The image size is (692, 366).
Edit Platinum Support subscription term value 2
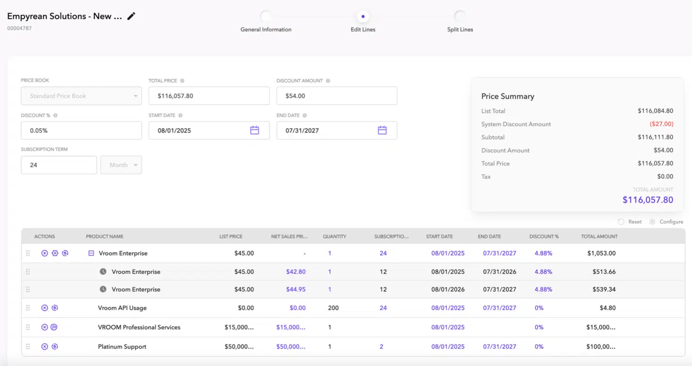coord(381,347)
